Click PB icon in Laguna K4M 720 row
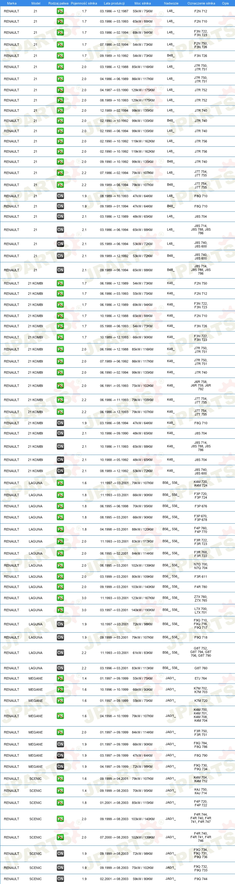Viewport: 235px width, 884px height. tap(60, 483)
